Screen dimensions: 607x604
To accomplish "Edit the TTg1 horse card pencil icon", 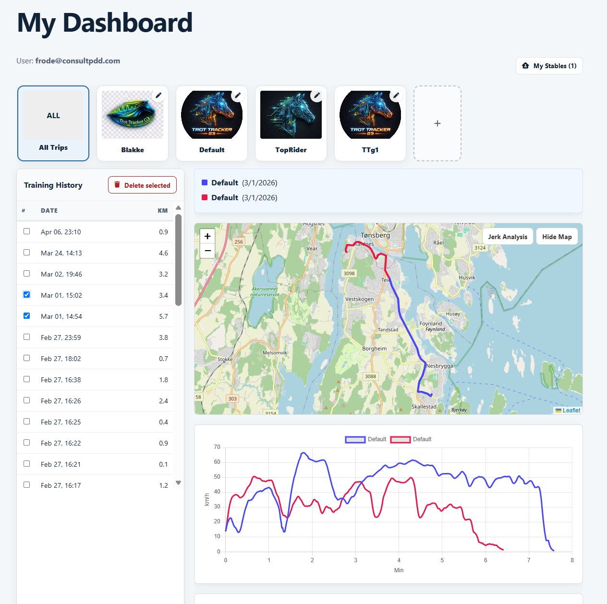I will pyautogui.click(x=396, y=96).
